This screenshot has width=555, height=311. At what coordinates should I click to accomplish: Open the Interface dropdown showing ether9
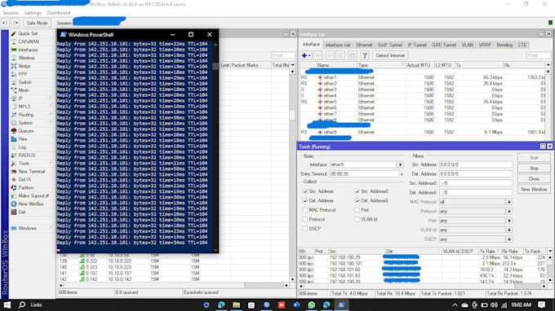[400, 164]
